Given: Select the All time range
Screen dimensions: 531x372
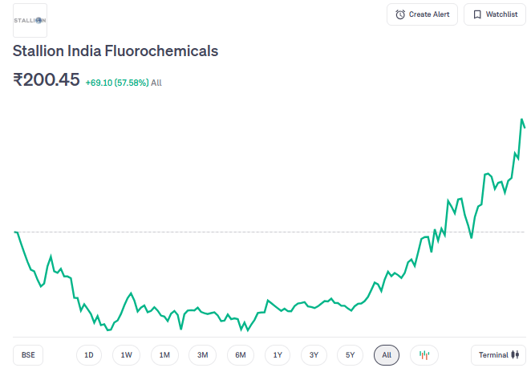Looking at the screenshot, I should [x=387, y=355].
